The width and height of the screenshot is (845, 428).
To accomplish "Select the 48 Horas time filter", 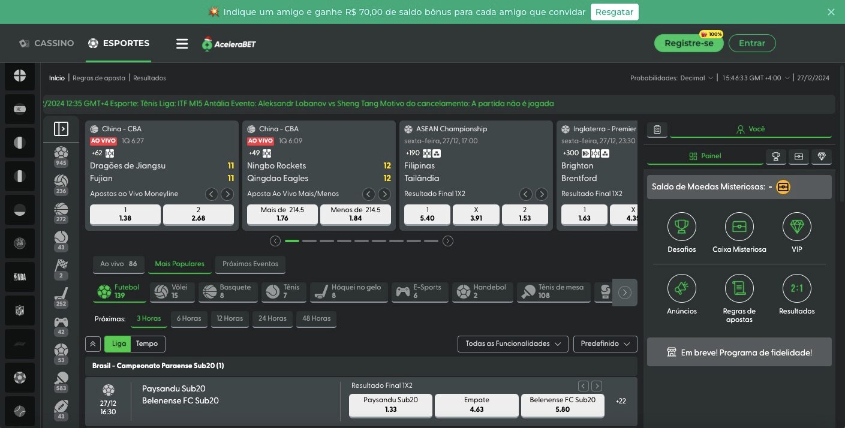I will tap(316, 319).
